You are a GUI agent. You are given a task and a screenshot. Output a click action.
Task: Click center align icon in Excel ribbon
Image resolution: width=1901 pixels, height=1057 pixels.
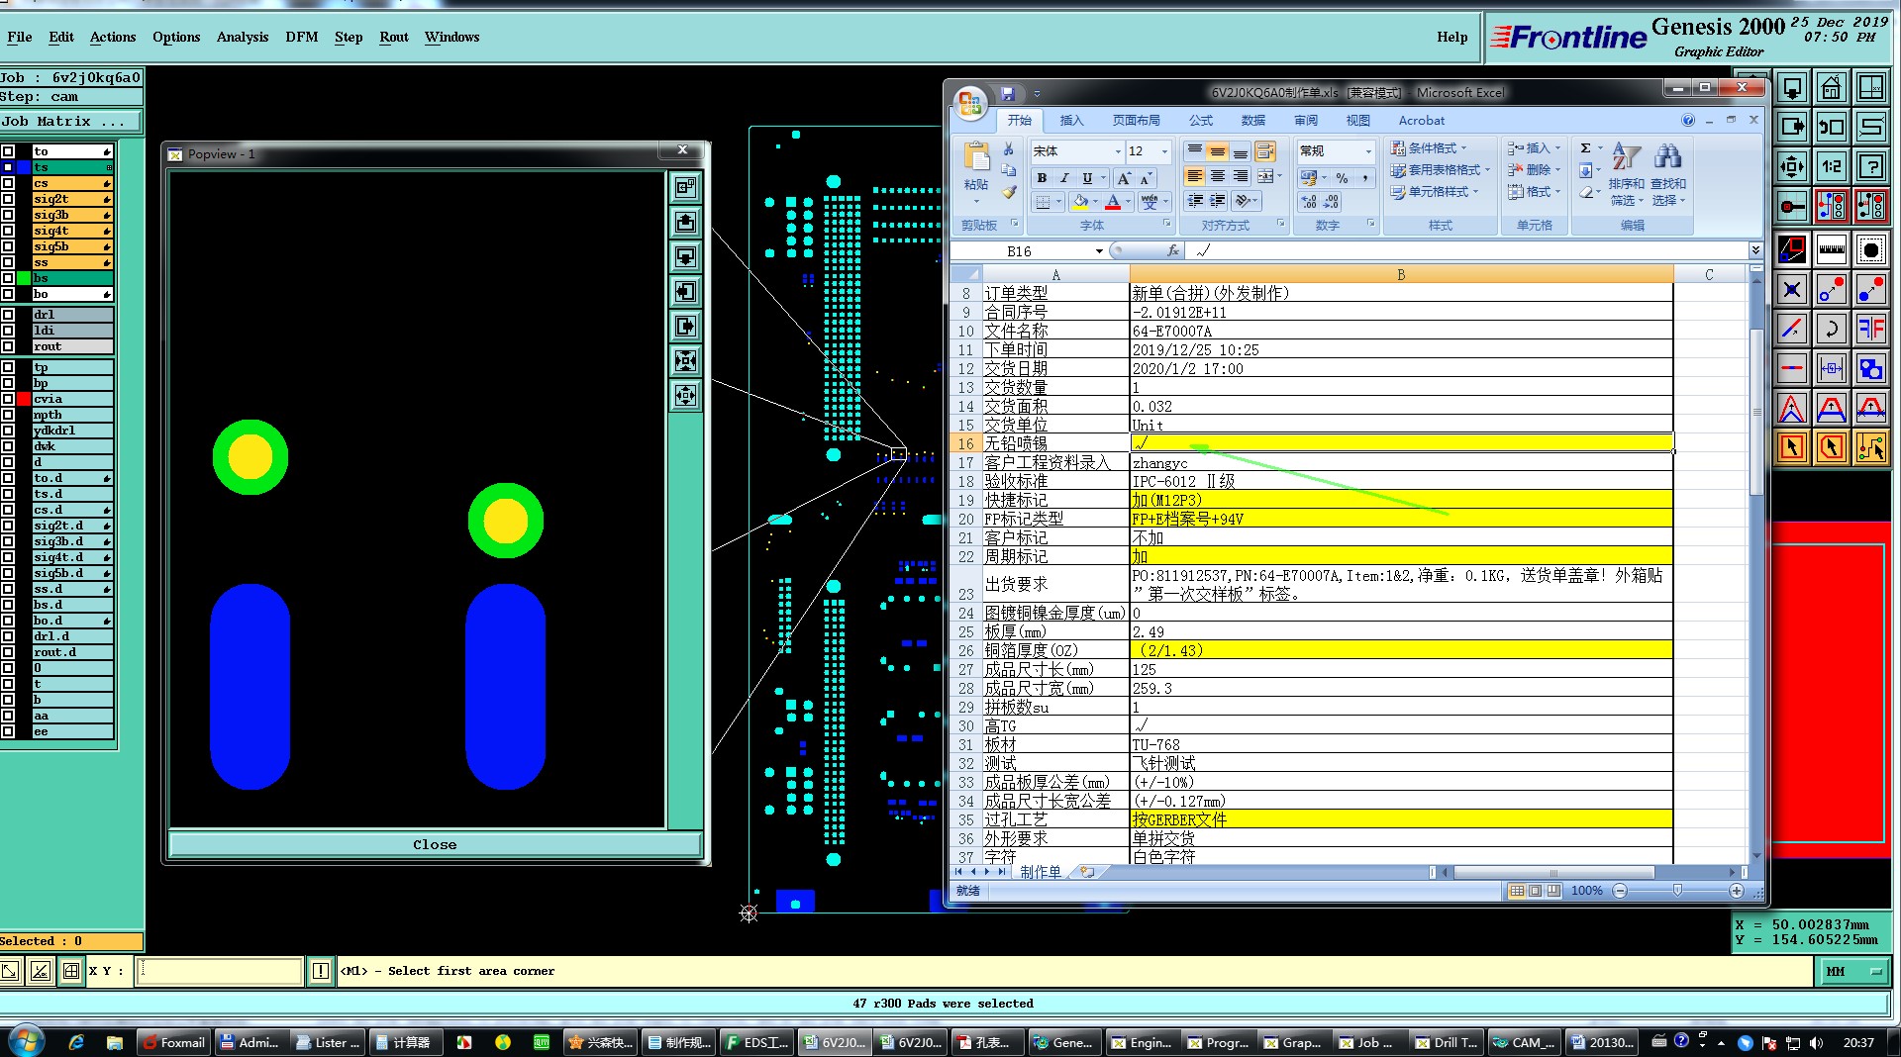pyautogui.click(x=1218, y=176)
